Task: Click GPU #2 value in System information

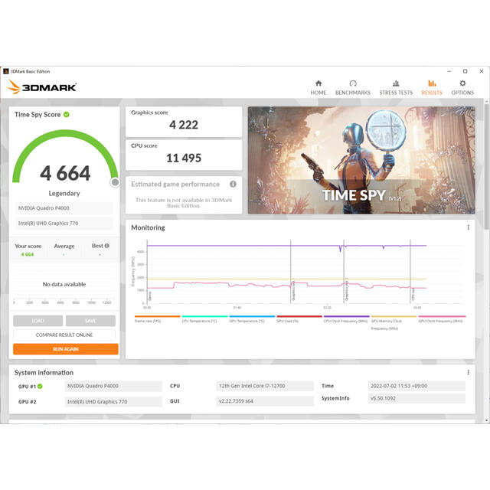Action: pos(113,401)
